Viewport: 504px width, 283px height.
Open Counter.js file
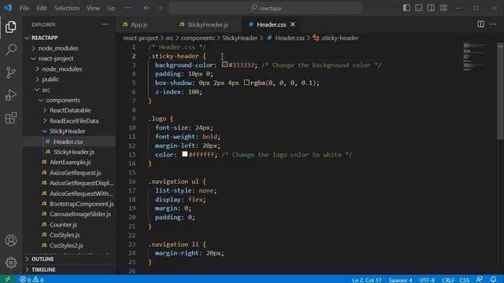[63, 225]
